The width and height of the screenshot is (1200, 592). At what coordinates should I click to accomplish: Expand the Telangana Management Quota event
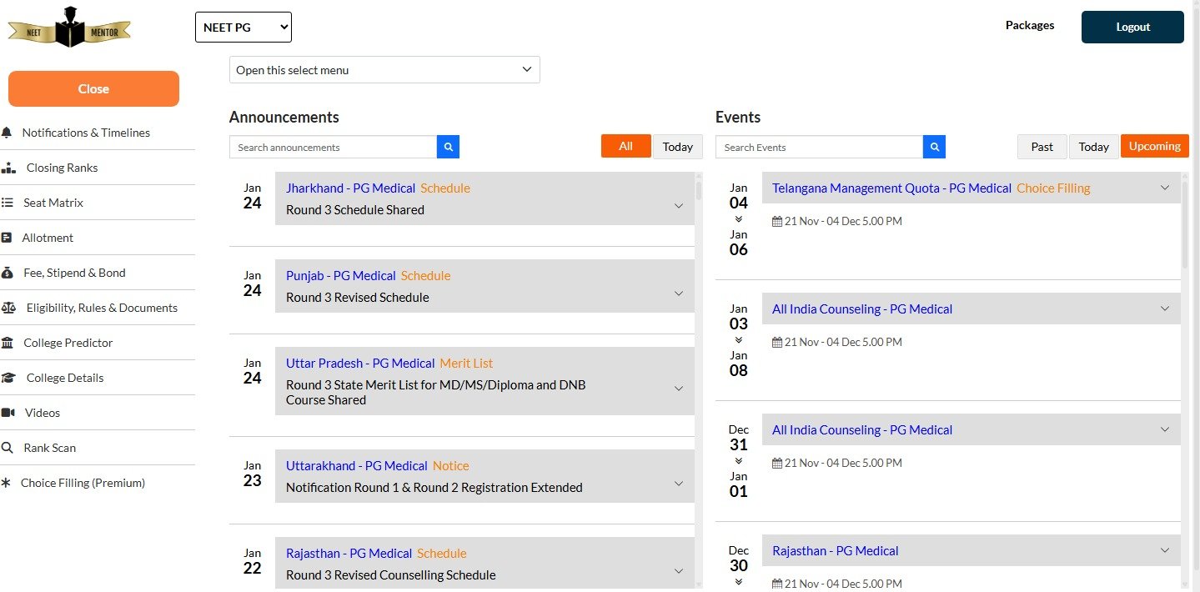(x=1165, y=188)
